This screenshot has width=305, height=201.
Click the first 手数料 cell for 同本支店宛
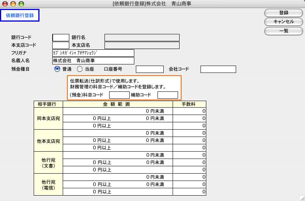(x=189, y=111)
